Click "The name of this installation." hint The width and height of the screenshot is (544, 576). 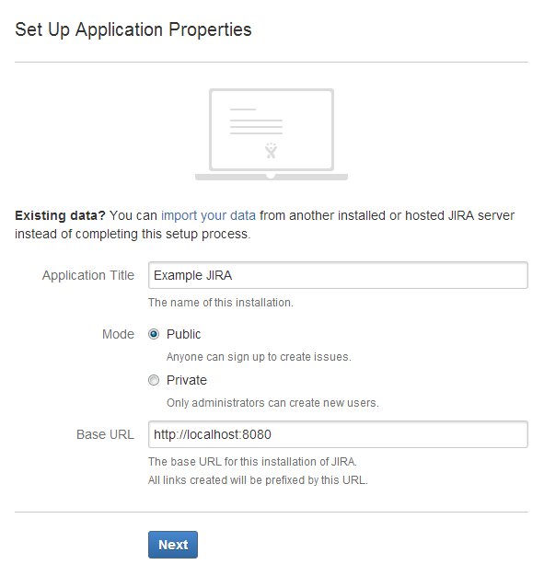tap(221, 303)
